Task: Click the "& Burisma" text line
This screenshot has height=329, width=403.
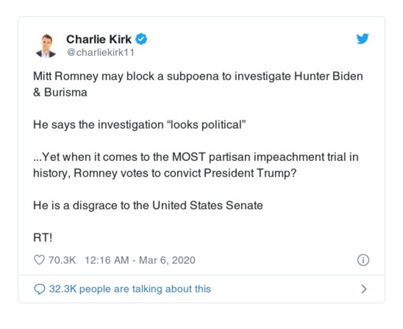Action: (x=60, y=93)
